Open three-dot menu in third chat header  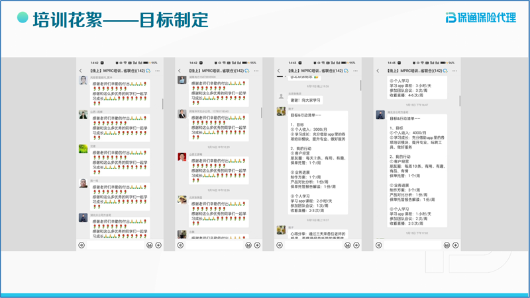coord(356,71)
